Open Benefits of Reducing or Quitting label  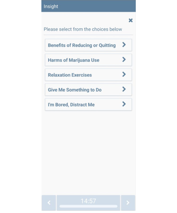(82, 45)
